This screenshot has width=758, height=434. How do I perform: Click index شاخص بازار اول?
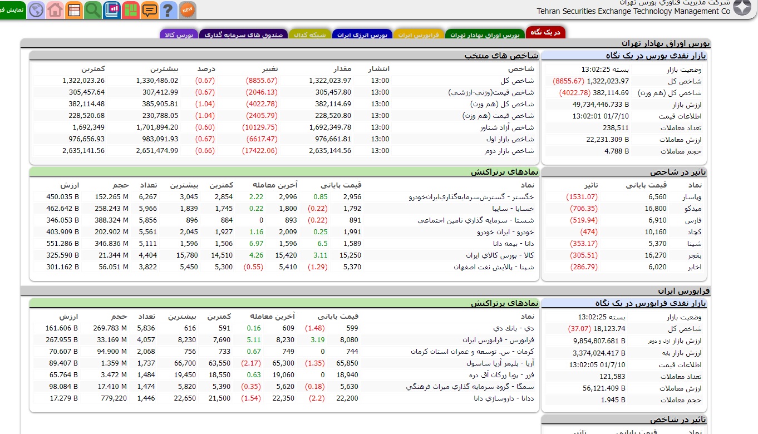click(510, 139)
